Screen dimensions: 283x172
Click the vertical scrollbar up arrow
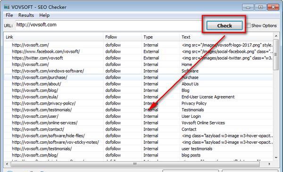276,36
